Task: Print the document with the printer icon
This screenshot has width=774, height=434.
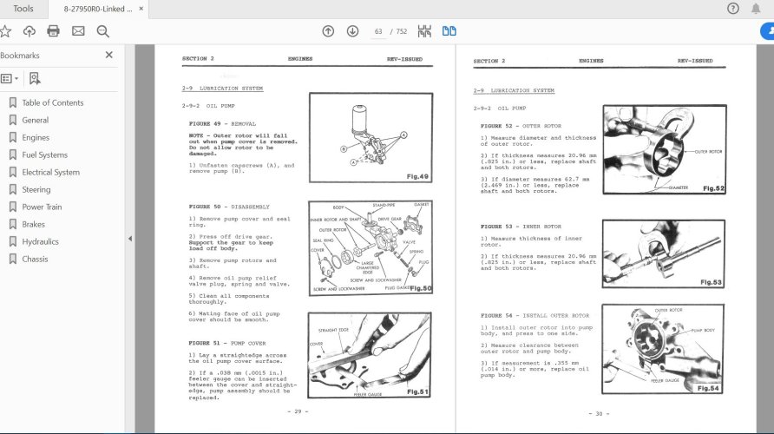Action: point(53,31)
